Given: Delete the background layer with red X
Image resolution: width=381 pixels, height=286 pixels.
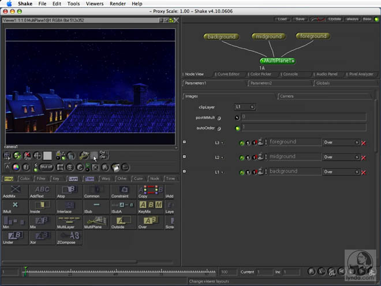Looking at the screenshot, I should [x=364, y=172].
